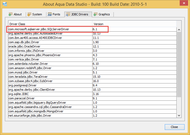190x135 pixels.
Task: Open the About tab
Action: [15, 14]
